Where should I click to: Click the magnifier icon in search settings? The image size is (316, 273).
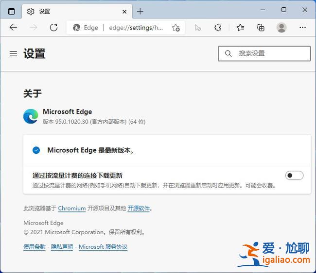click(228, 53)
